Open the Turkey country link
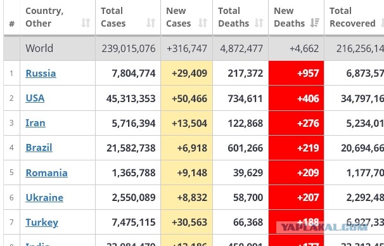Screen dimensions: 384x246 pyautogui.click(x=42, y=223)
